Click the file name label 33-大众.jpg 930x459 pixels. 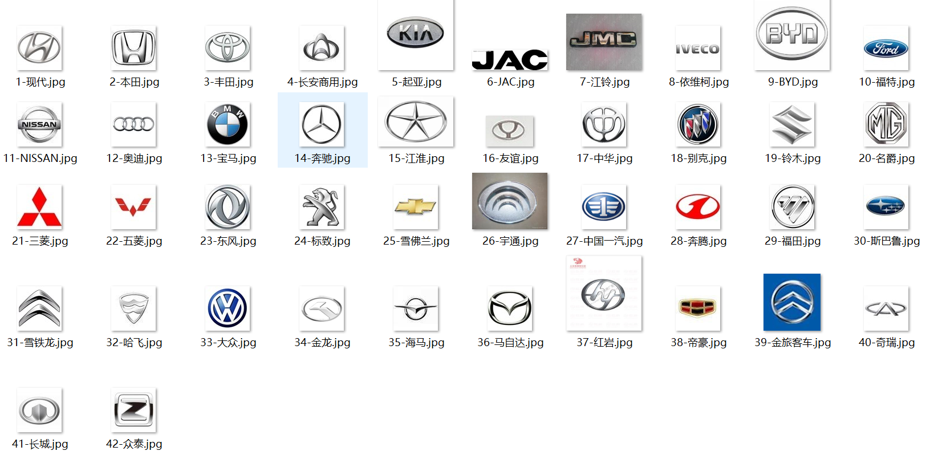pos(228,343)
